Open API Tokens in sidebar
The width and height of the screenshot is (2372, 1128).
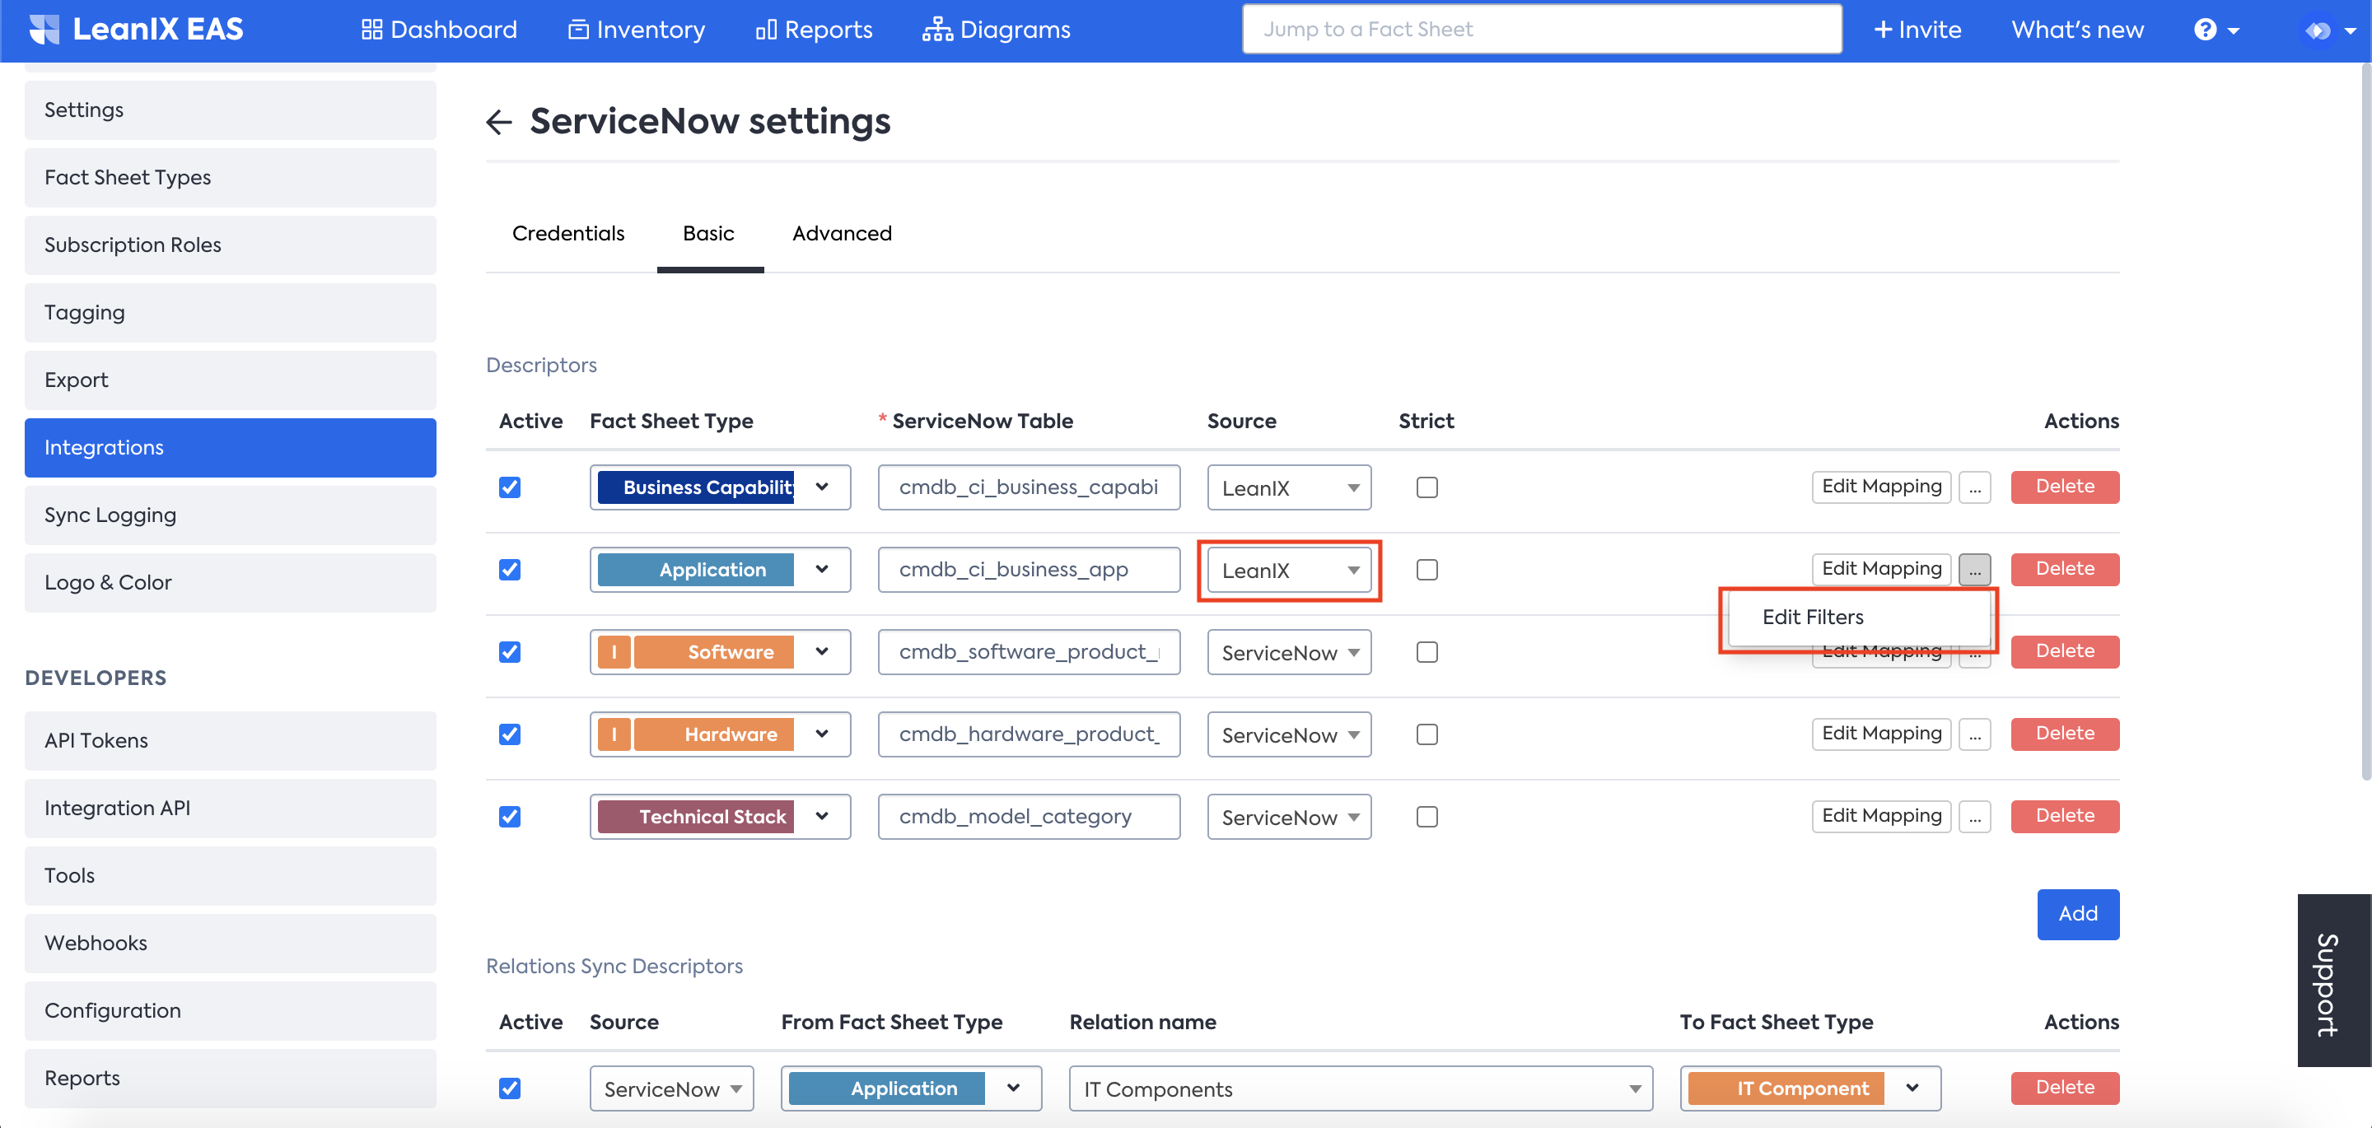pos(231,740)
